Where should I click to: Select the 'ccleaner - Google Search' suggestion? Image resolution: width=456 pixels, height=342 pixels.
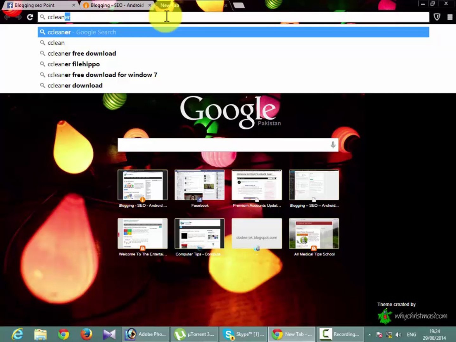(233, 32)
